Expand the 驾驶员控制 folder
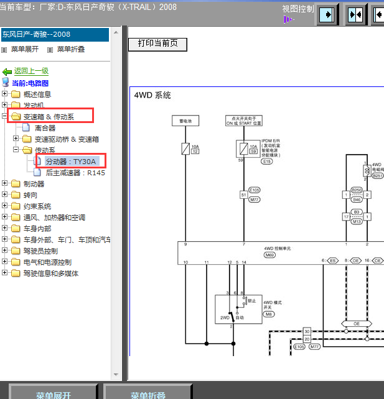 coord(4,250)
